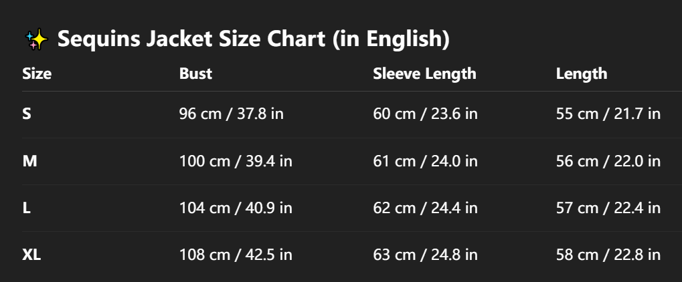Click the XL size row label
Viewport: 682px width, 282px height.
[31, 255]
